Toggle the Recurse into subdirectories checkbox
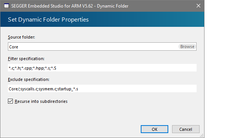The image size is (243, 138). [11, 101]
